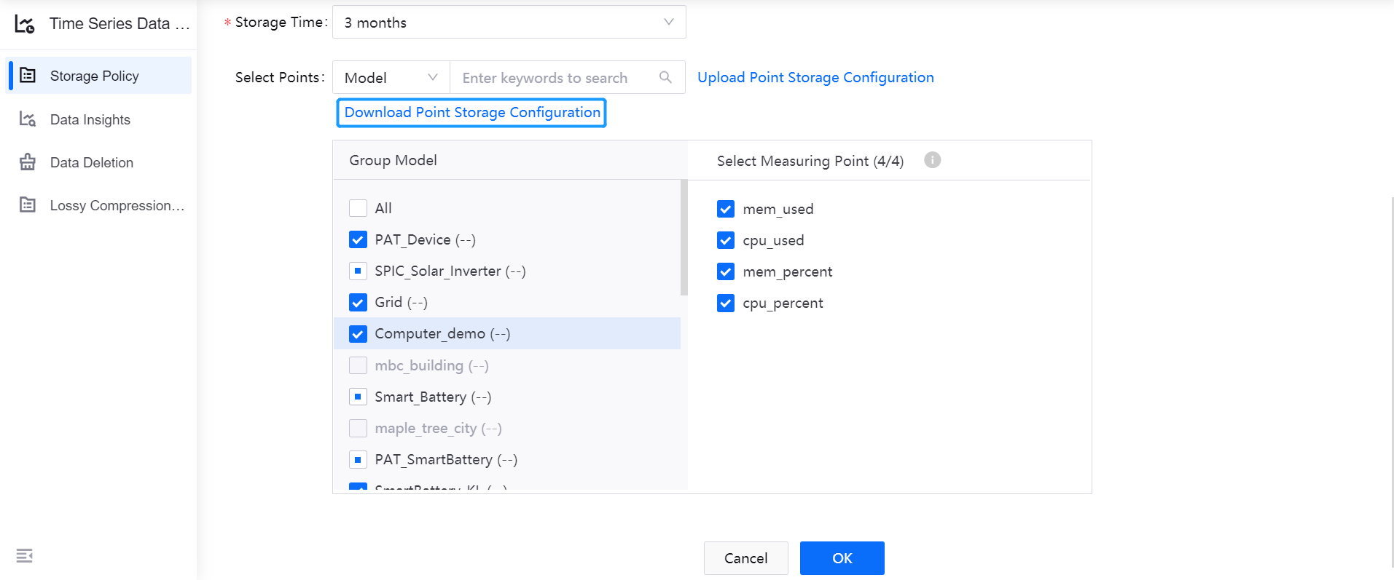Uncheck the mem_used measuring point
The width and height of the screenshot is (1394, 580).
coord(726,209)
